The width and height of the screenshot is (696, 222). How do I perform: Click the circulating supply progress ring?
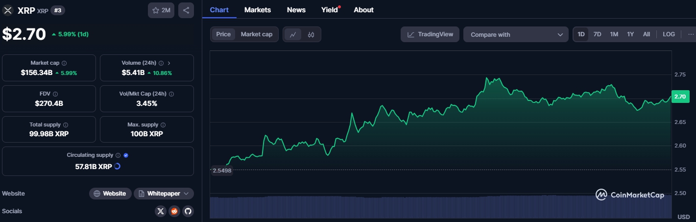pyautogui.click(x=118, y=167)
